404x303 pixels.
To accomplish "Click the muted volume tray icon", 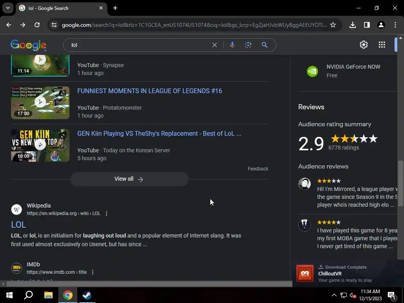I will pyautogui.click(x=353, y=296).
